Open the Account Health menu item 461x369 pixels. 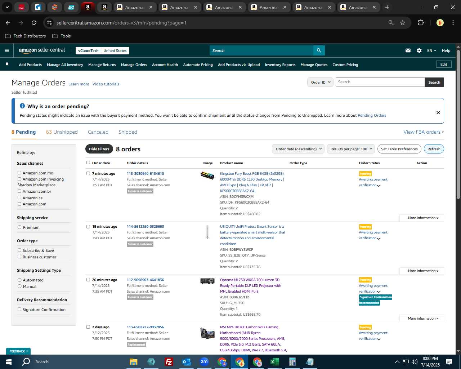(165, 65)
